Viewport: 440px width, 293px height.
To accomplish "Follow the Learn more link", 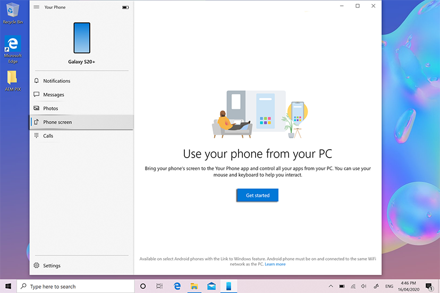I will 275,264.
